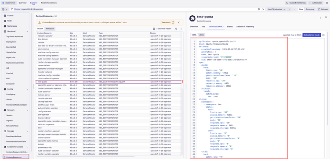
Task: Click the filter funnel icon
Action: (x=12, y=10)
